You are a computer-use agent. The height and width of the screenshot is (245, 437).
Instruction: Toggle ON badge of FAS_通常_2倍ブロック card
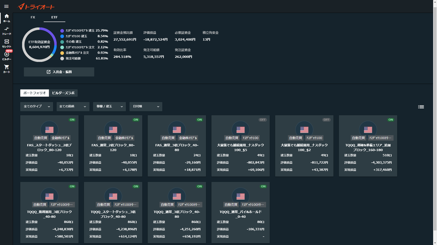(136, 120)
